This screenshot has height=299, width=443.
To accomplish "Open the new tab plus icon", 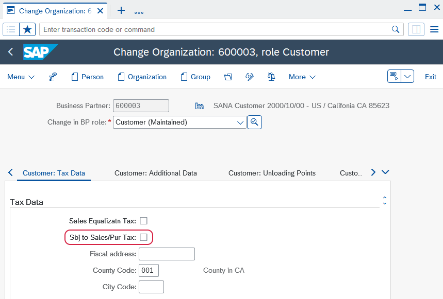I will pos(121,10).
